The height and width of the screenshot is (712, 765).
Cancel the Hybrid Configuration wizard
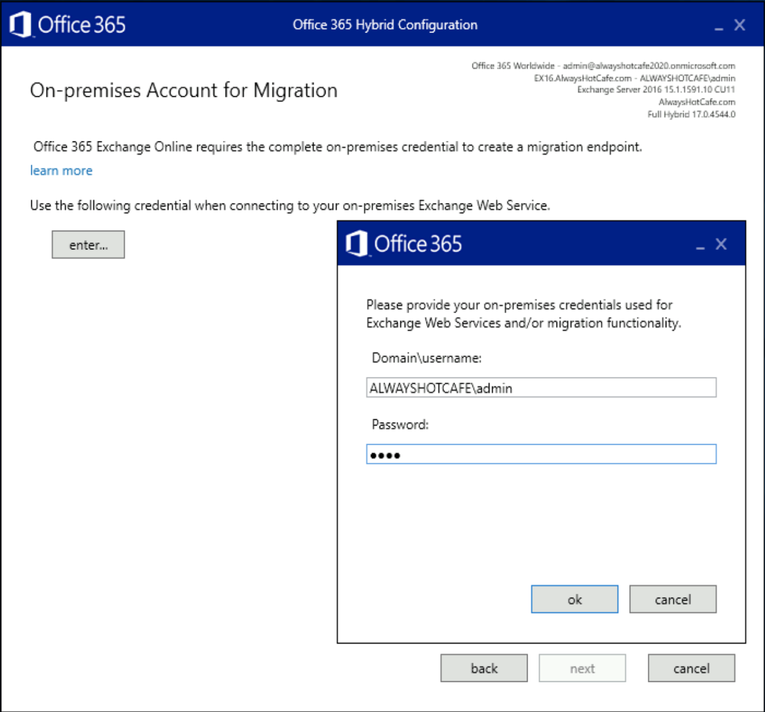pyautogui.click(x=691, y=668)
